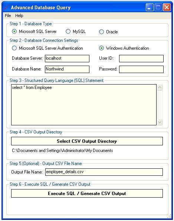Click the Database Name field containing Northwind

point(67,69)
